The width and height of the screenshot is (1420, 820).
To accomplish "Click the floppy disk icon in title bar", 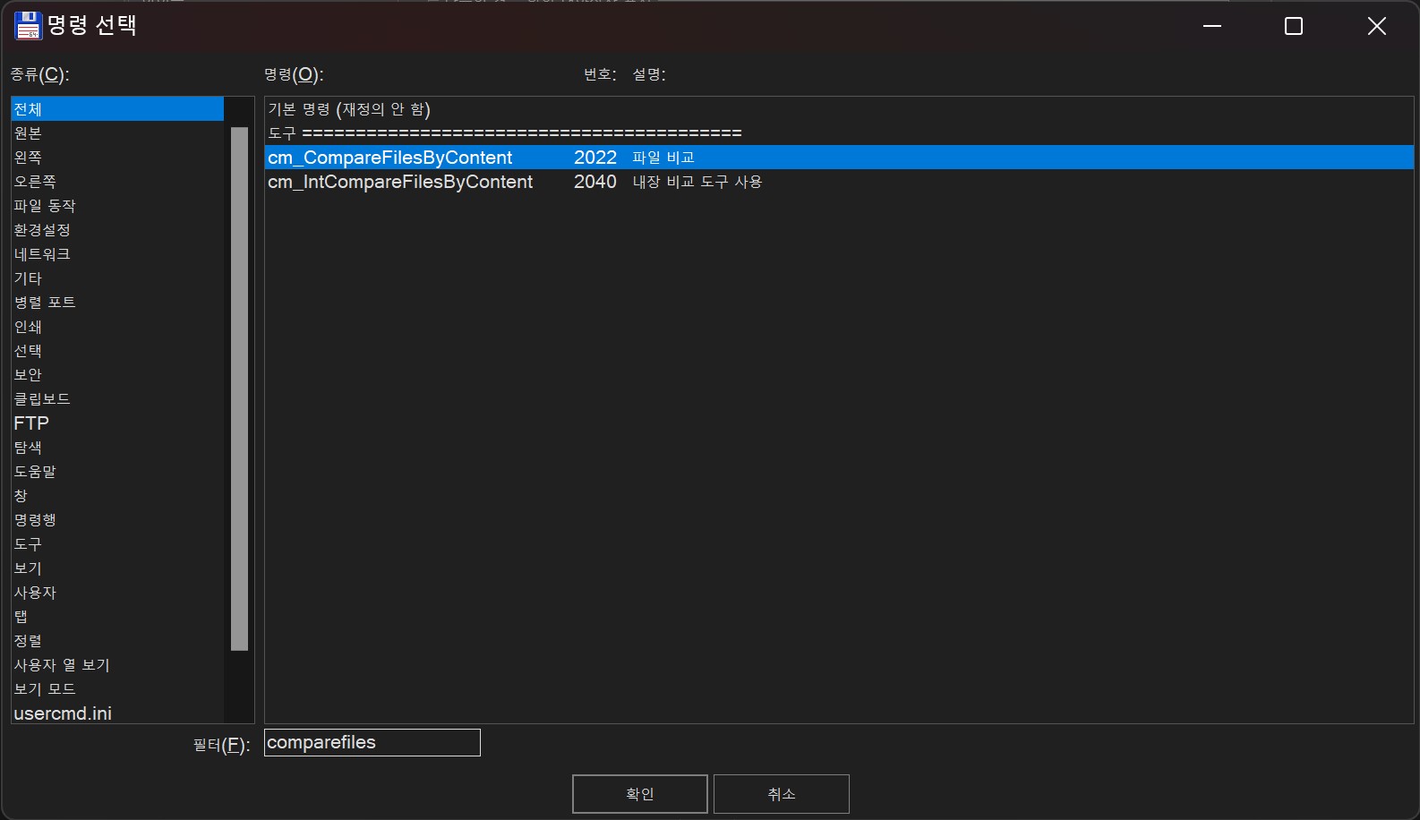I will pyautogui.click(x=28, y=26).
